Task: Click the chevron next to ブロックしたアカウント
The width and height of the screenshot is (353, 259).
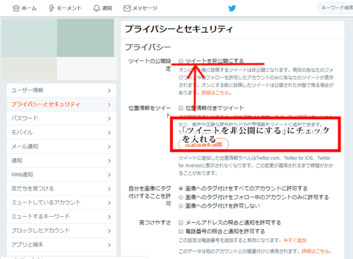Action: point(109,231)
